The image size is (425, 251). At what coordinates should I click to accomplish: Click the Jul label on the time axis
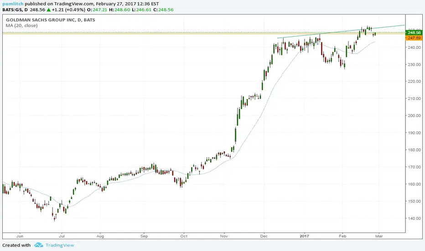62,236
